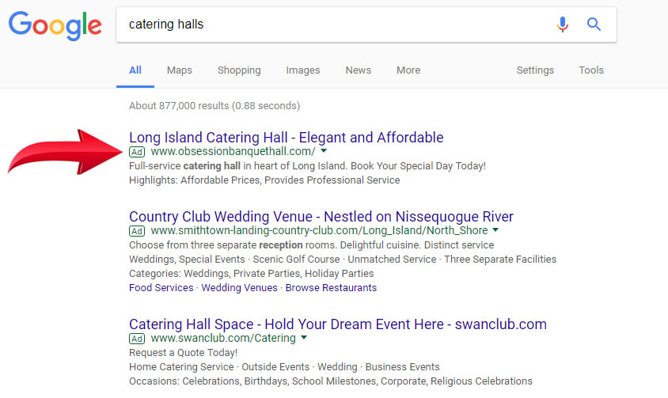
Task: Click www.swanclub.com/Catering URL text
Action: click(223, 339)
